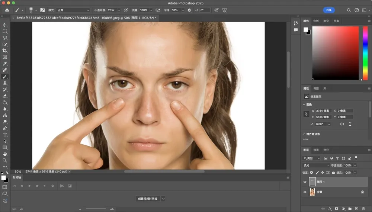Switch to the 通道 tab
Screen dimensions: 372x212
coord(316,150)
